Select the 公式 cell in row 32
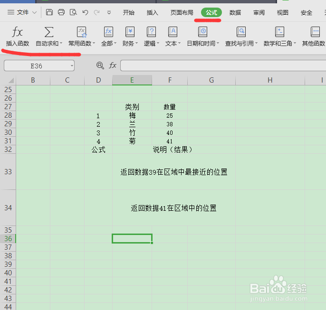The image size is (326, 310). click(98, 150)
